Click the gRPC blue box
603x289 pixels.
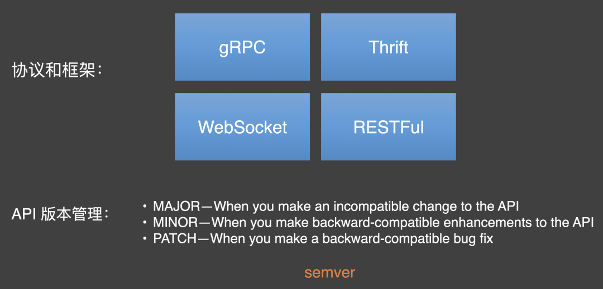point(242,47)
